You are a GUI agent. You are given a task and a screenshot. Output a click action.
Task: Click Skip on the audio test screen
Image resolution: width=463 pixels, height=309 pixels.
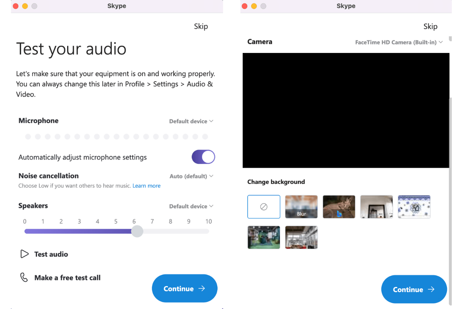tap(201, 26)
